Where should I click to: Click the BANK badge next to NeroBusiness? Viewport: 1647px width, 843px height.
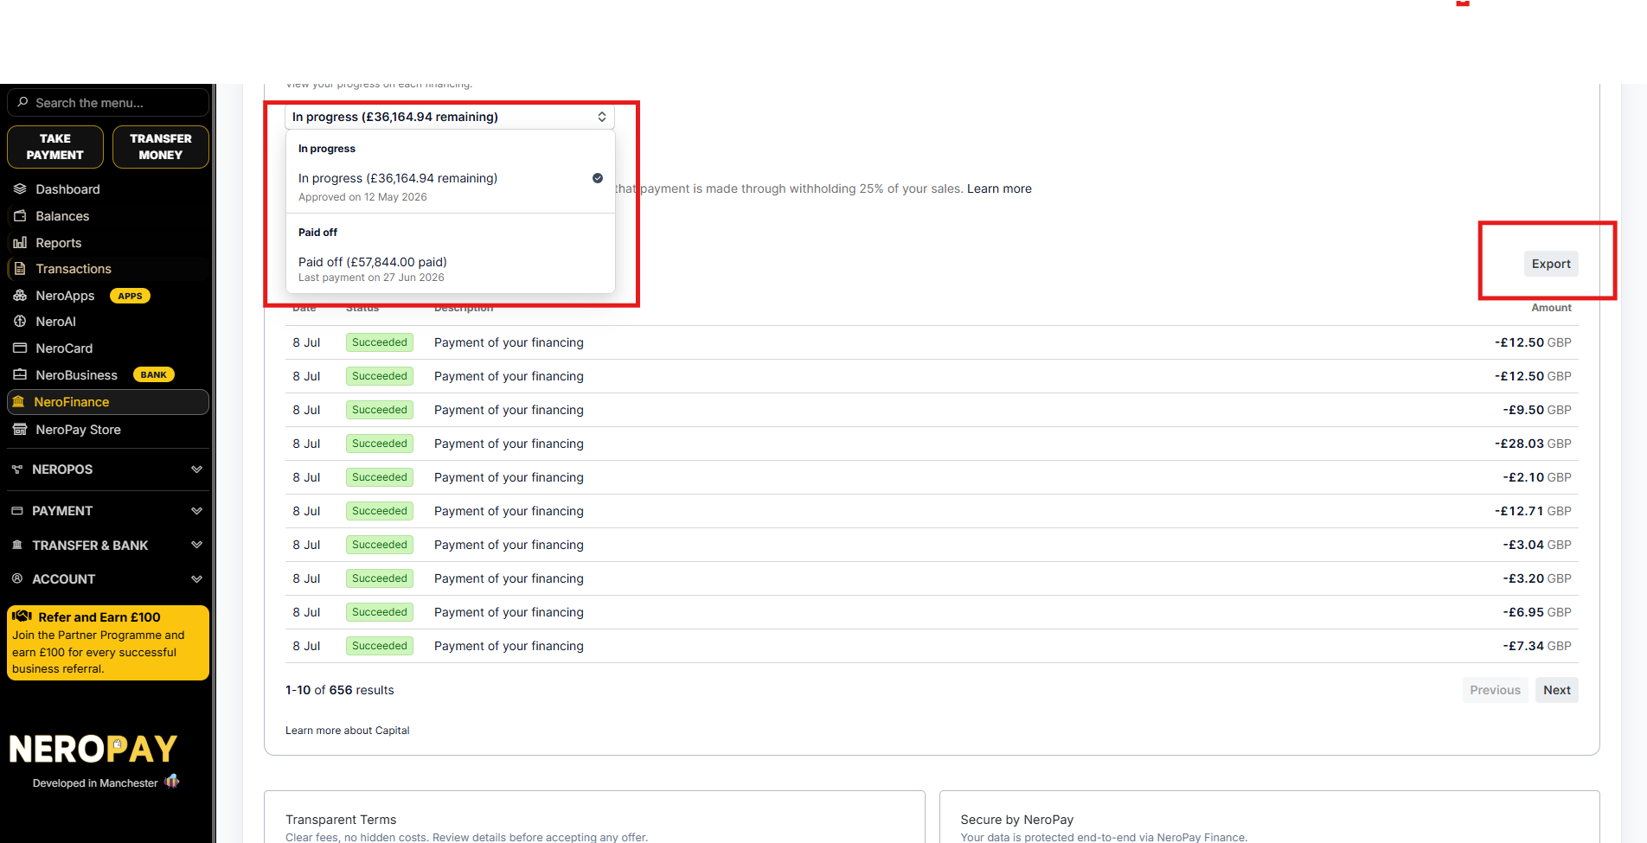point(154,374)
